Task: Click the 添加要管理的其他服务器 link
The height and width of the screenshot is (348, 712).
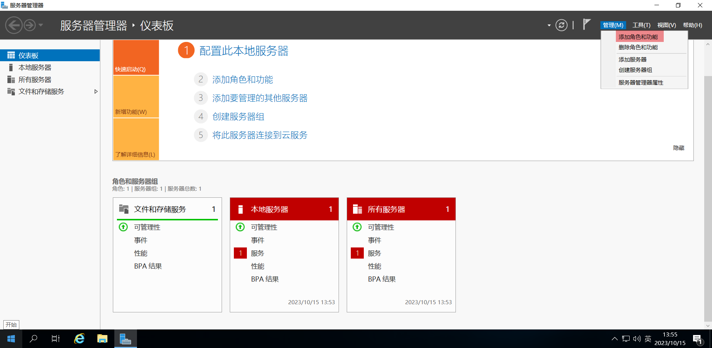Action: tap(260, 98)
